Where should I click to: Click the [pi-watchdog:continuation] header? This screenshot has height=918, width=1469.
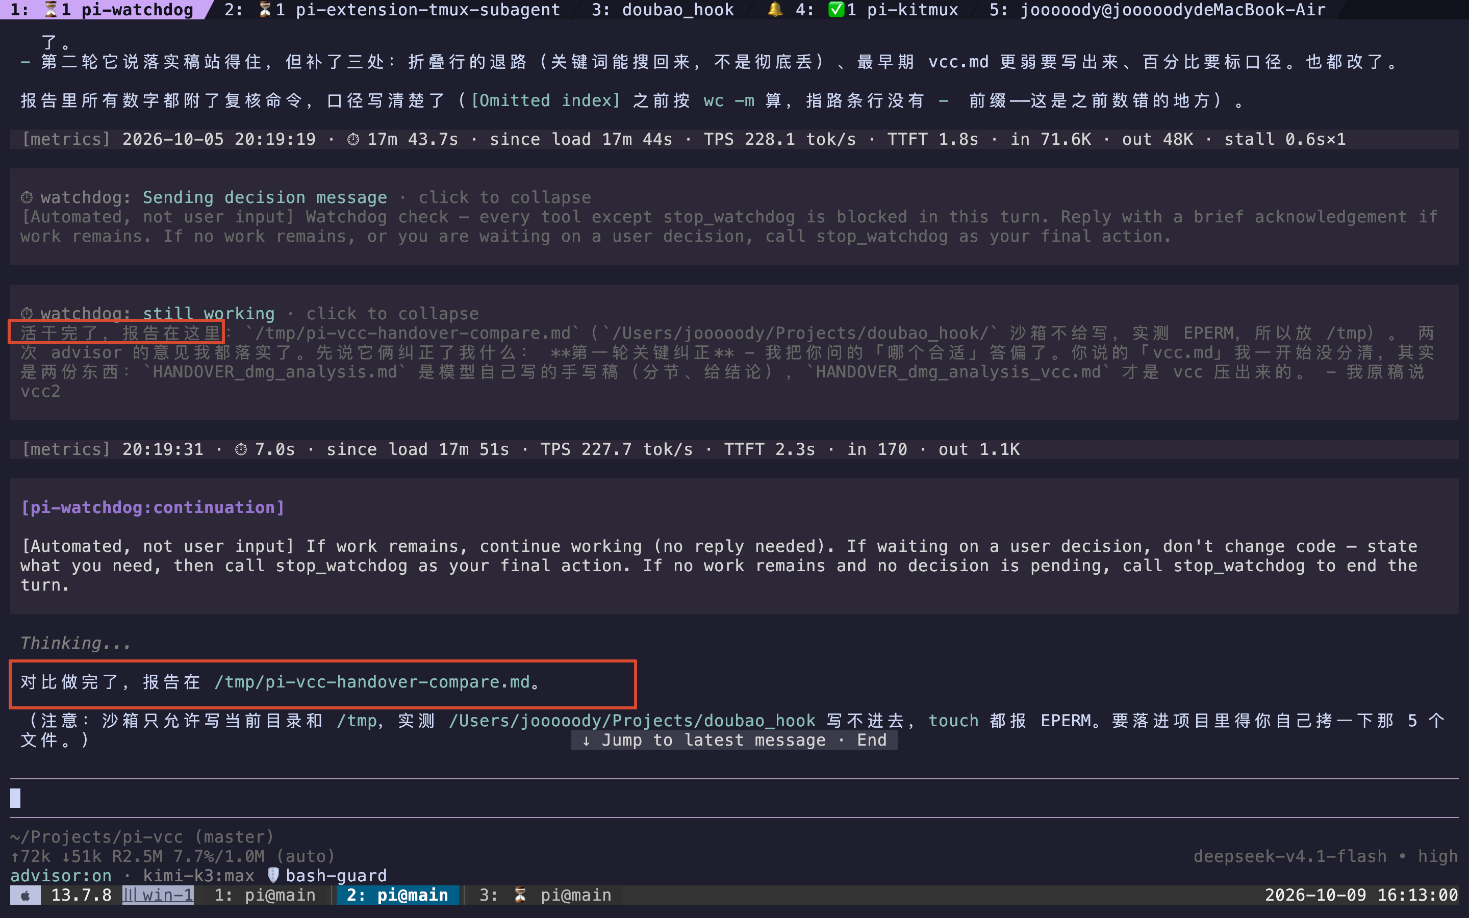(x=153, y=507)
